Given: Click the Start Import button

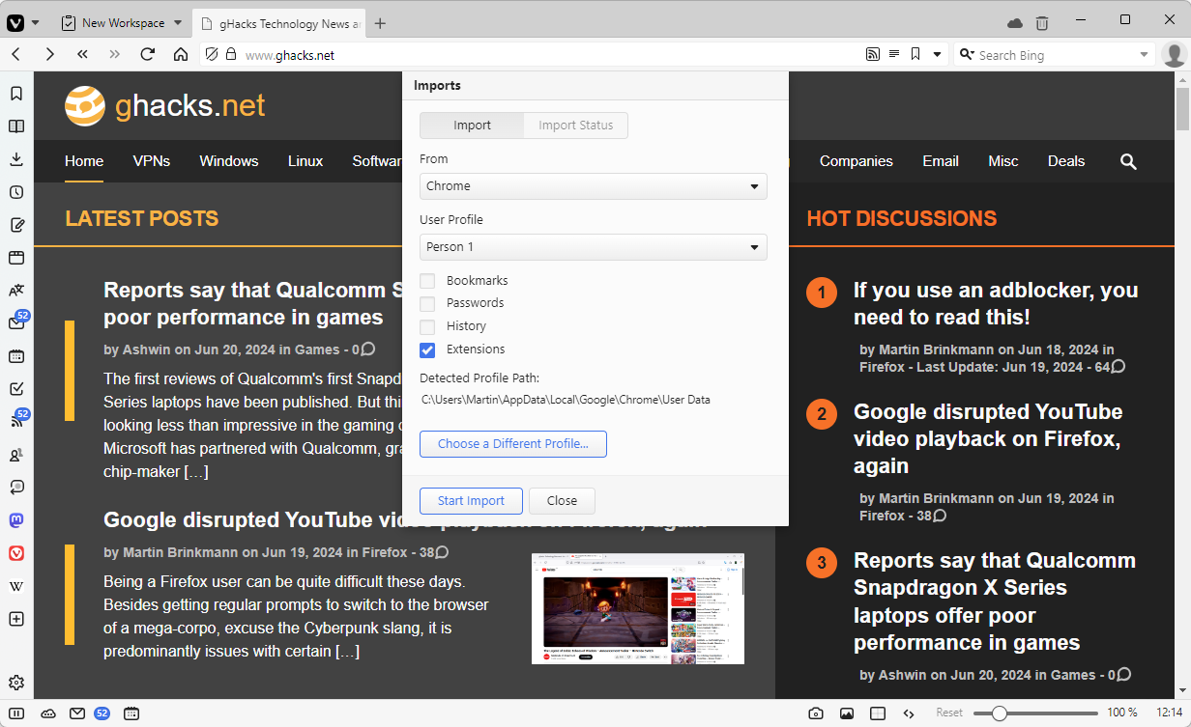Looking at the screenshot, I should pyautogui.click(x=471, y=501).
